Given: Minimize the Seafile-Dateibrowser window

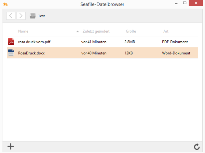Looking at the screenshot, I should [176, 3].
